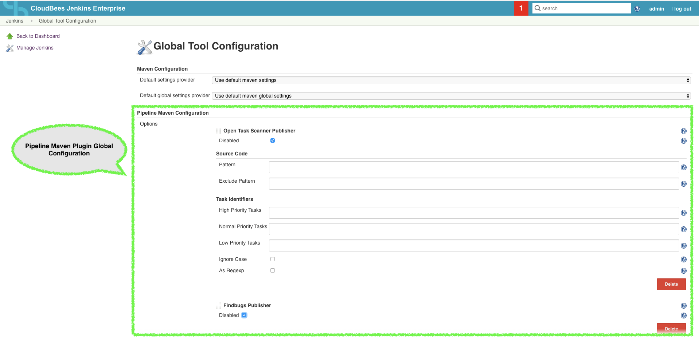Uncheck Disabled for Open Task Scanner Publisher
Screen dimensions: 699x337
tap(273, 140)
